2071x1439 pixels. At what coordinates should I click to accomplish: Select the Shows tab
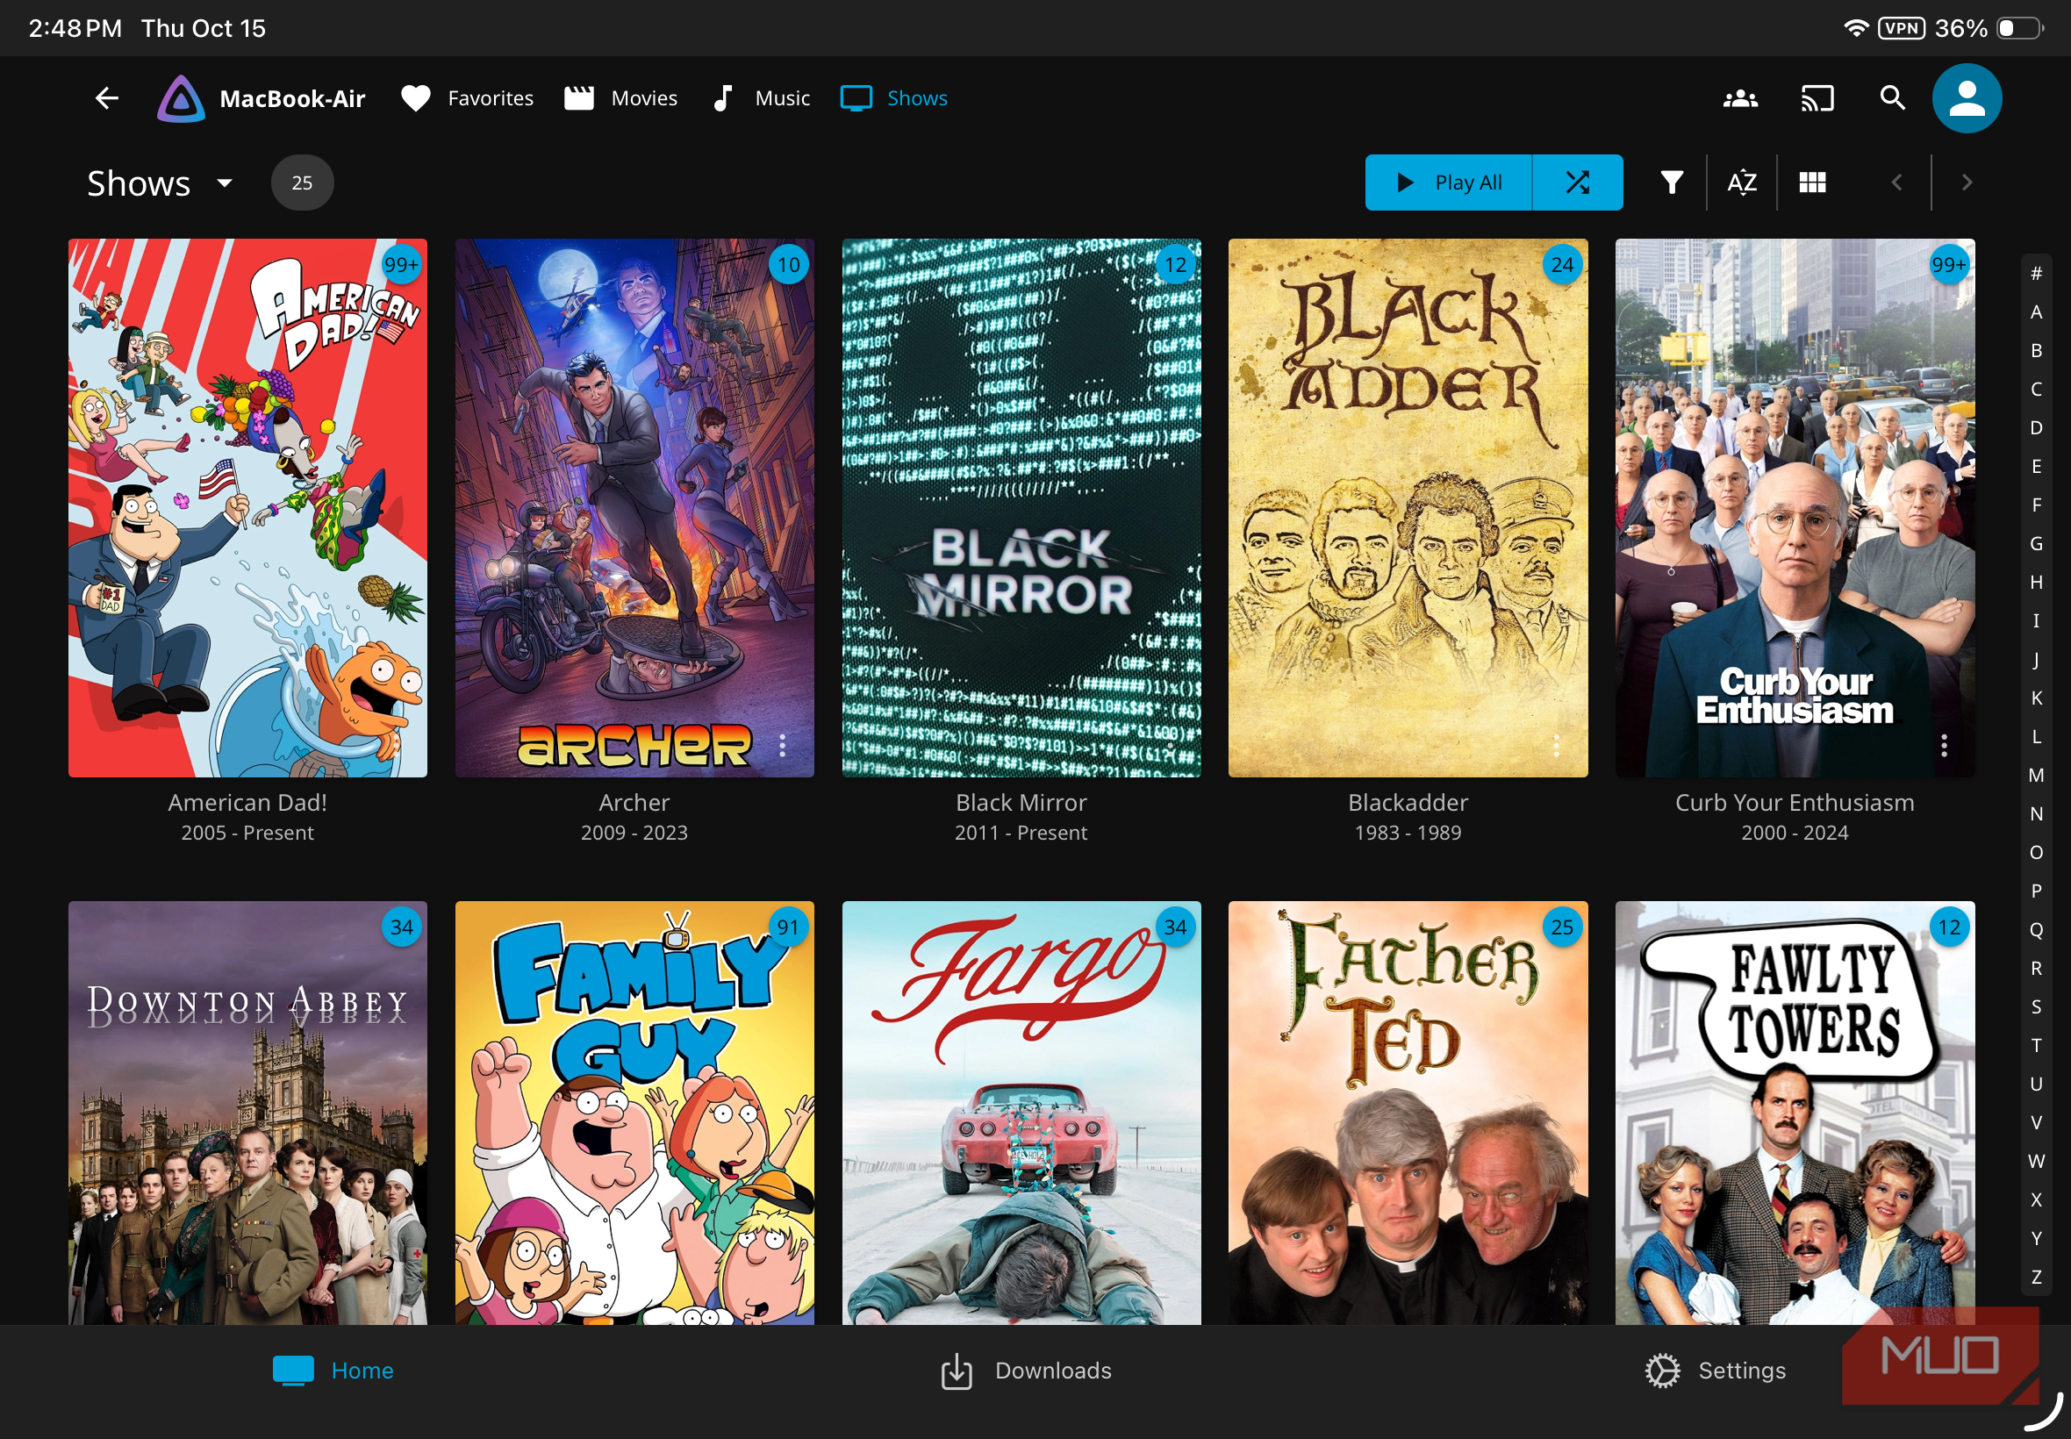[x=893, y=98]
